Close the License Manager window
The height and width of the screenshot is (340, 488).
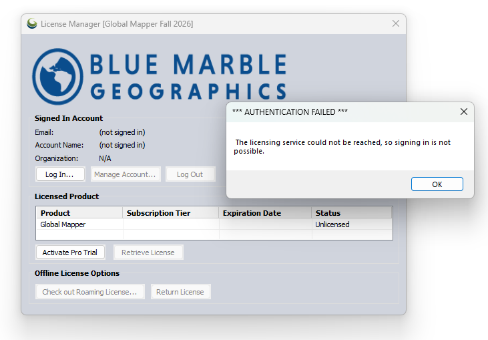pos(396,23)
